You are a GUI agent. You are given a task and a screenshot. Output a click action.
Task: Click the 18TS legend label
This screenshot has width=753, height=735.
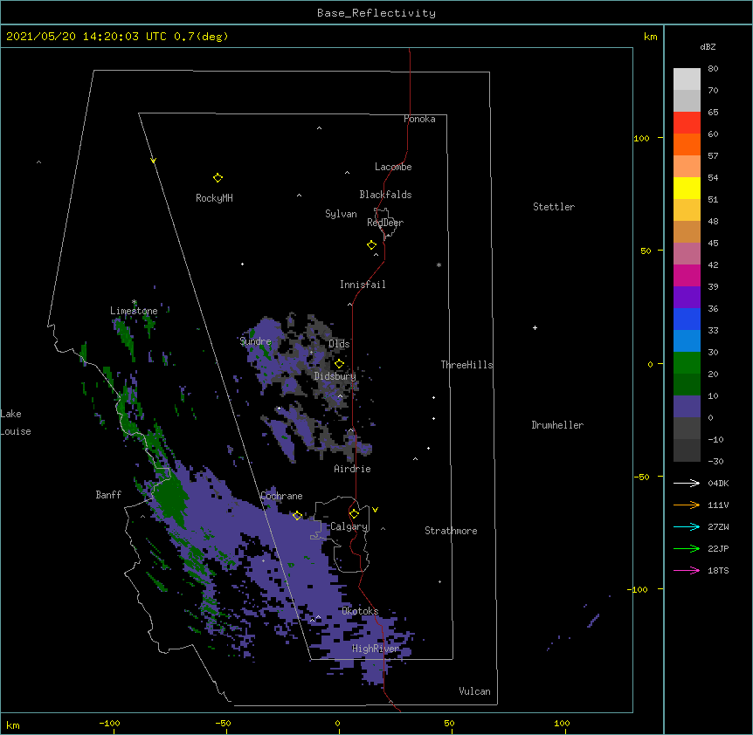(718, 570)
